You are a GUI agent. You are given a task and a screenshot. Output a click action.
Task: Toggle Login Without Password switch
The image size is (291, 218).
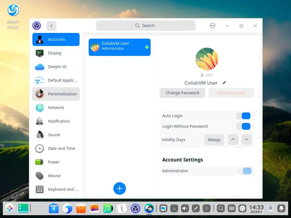click(243, 126)
